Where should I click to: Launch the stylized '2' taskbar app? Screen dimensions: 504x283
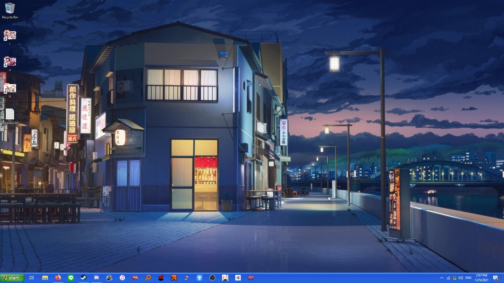[x=187, y=278]
